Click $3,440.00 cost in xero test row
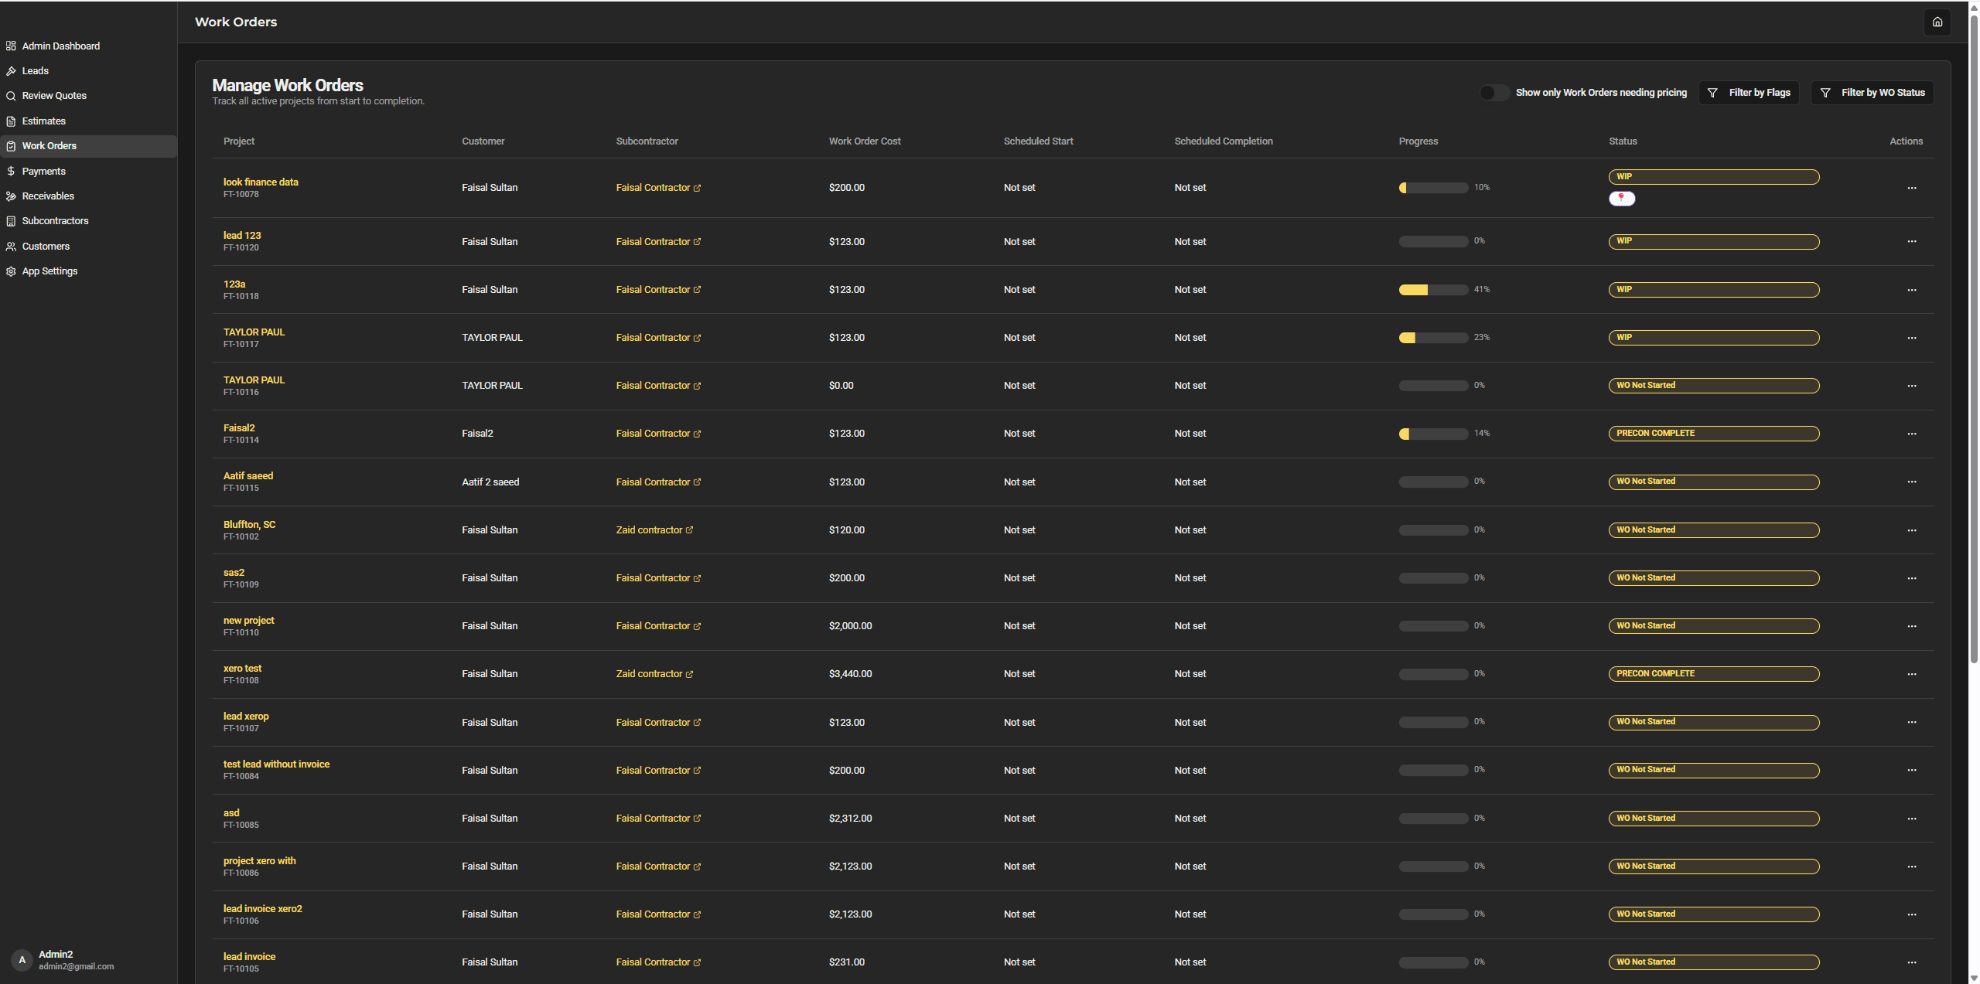Image resolution: width=1980 pixels, height=984 pixels. 850,674
